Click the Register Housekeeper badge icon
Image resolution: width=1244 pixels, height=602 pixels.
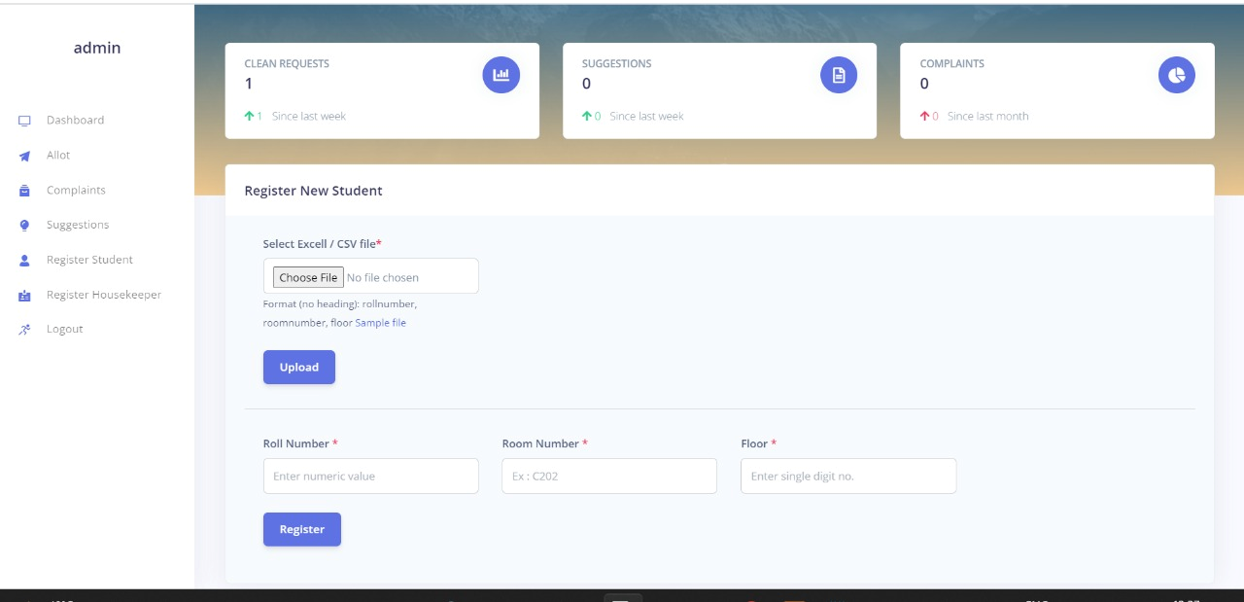pyautogui.click(x=24, y=296)
